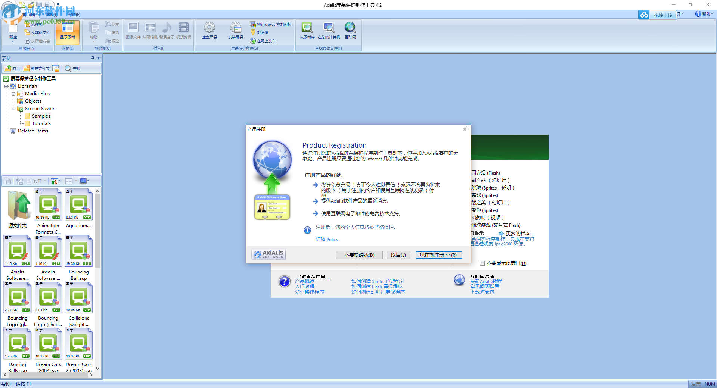
Task: Check 不要显示此窗口 in the right panel
Action: coord(482,263)
